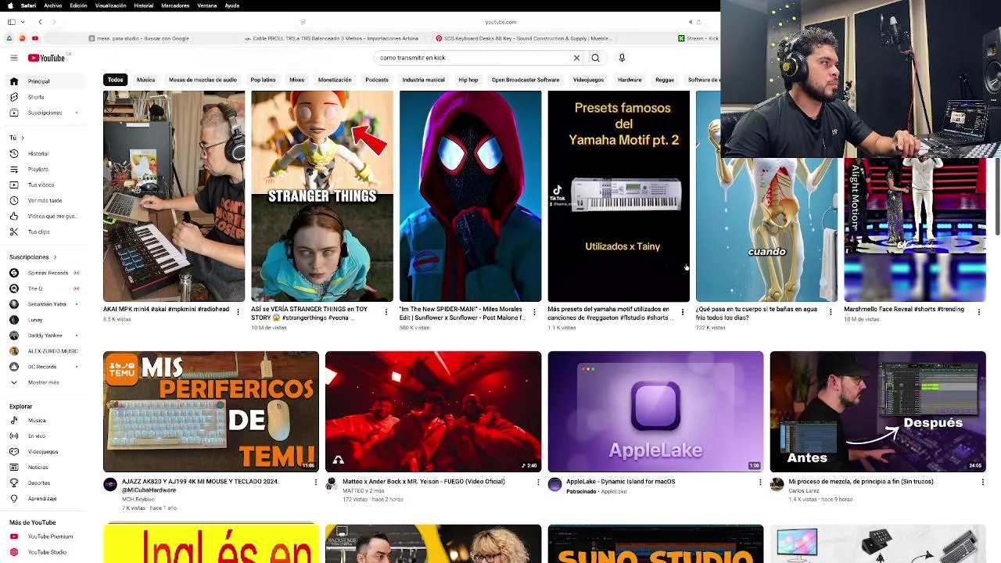The width and height of the screenshot is (1001, 563).
Task: Reload the page in Safari
Action: (698, 22)
